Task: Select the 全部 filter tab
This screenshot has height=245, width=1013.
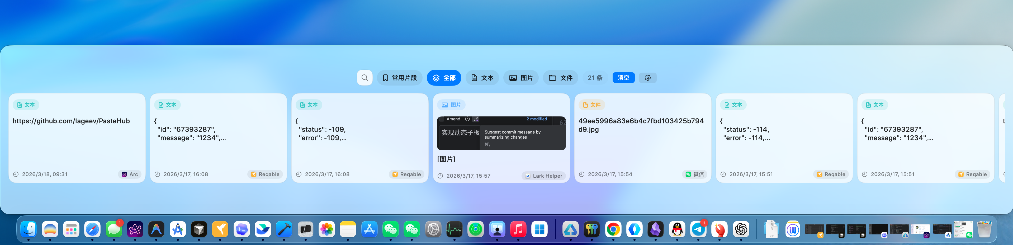Action: [444, 78]
